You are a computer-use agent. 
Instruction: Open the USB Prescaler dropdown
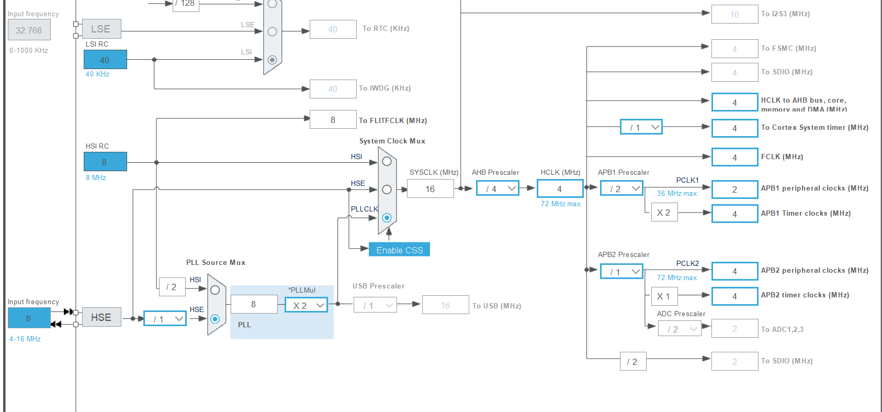click(x=375, y=305)
